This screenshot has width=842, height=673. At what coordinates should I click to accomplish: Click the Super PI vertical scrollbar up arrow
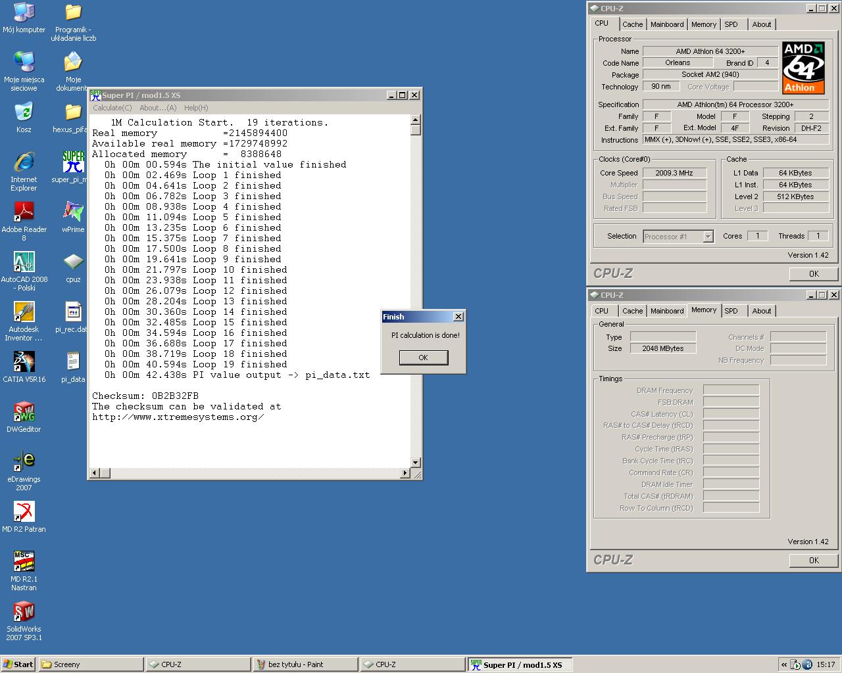415,120
